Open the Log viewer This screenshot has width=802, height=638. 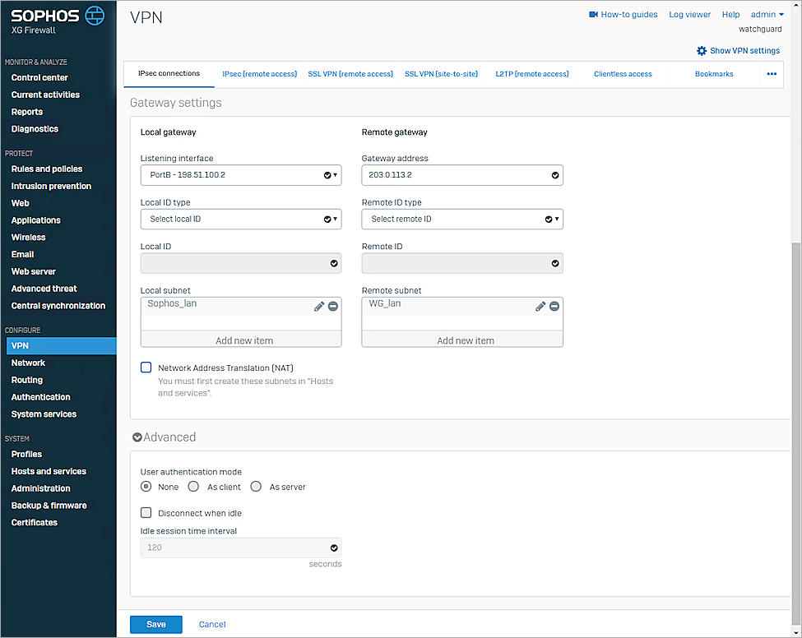pyautogui.click(x=689, y=14)
